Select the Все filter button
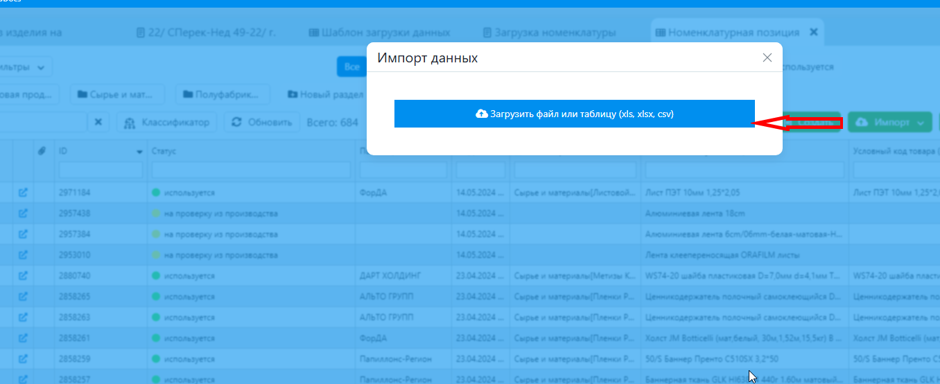940x384 pixels. (351, 67)
